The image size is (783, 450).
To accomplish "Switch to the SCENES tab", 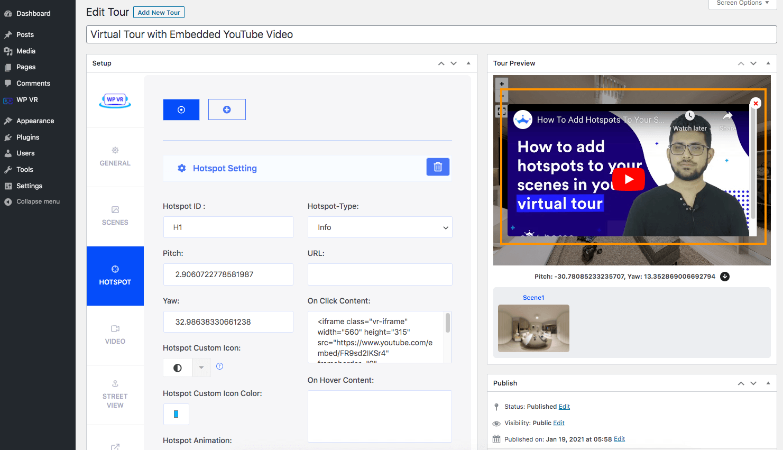I will tap(115, 216).
